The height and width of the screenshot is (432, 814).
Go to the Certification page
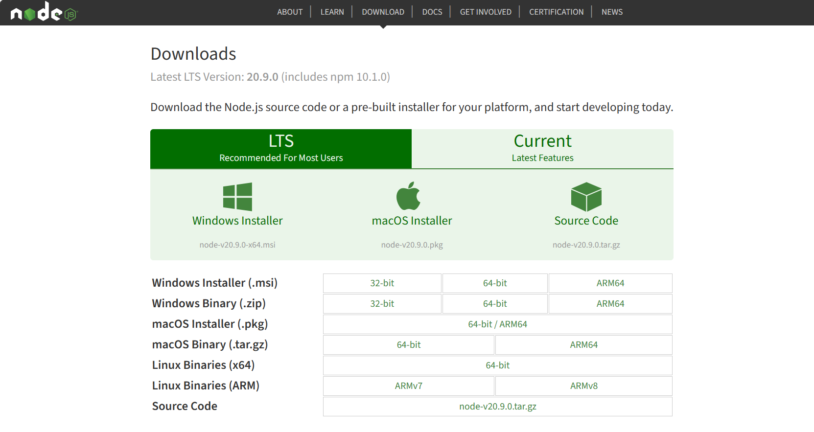(557, 12)
